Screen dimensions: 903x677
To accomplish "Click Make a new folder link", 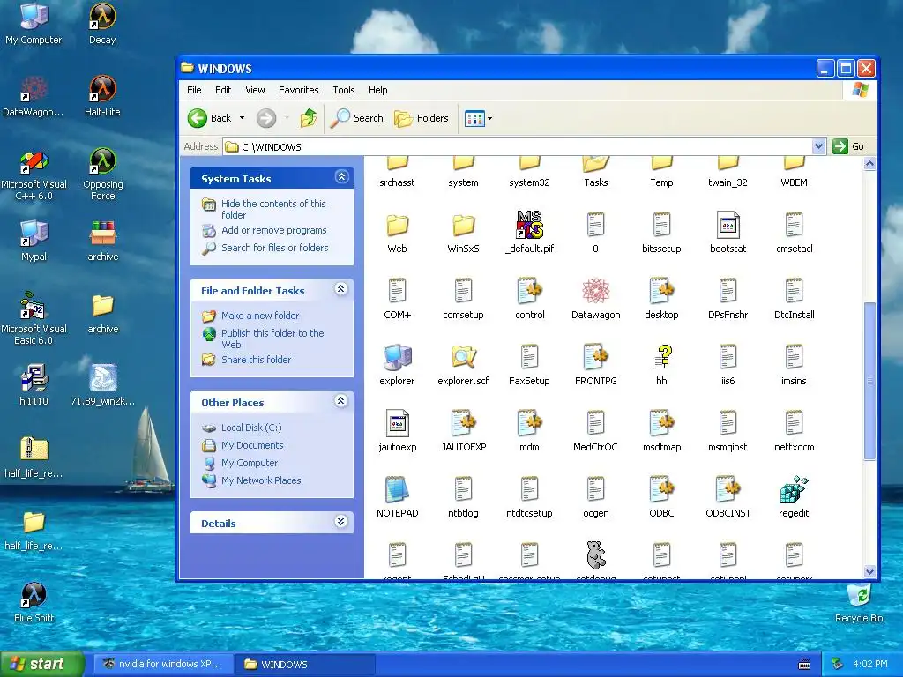I will [x=260, y=316].
